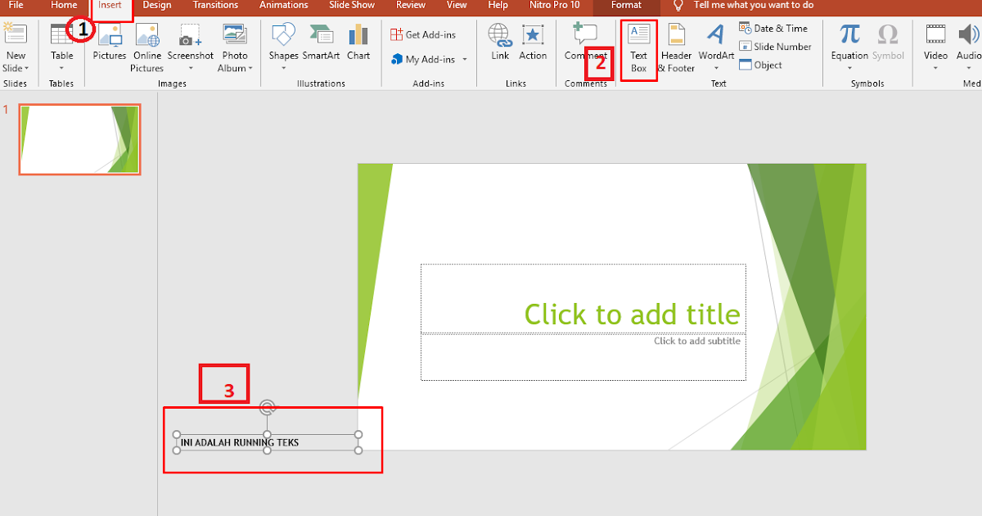Click the 'INI ADALAH RUNNING TEKS' text box
The height and width of the screenshot is (516, 982).
[x=267, y=442]
